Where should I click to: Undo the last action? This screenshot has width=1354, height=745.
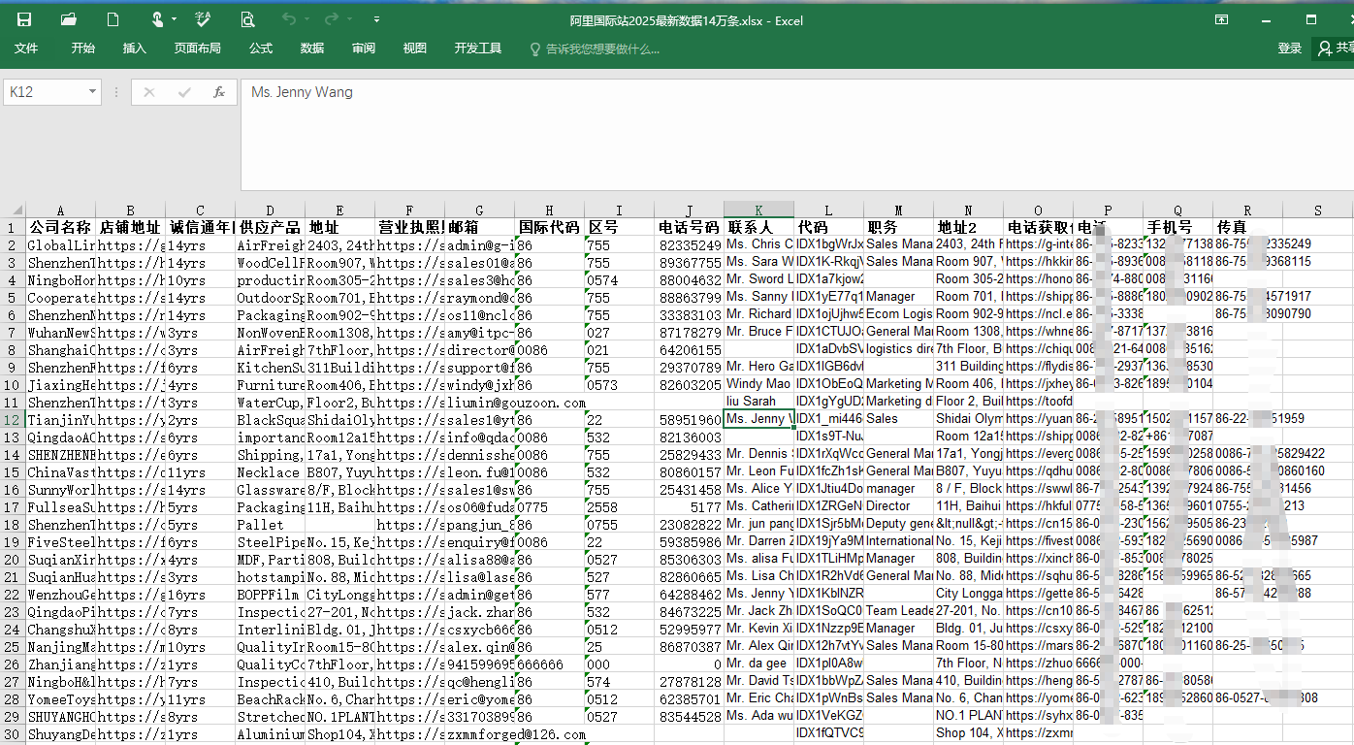pos(288,19)
